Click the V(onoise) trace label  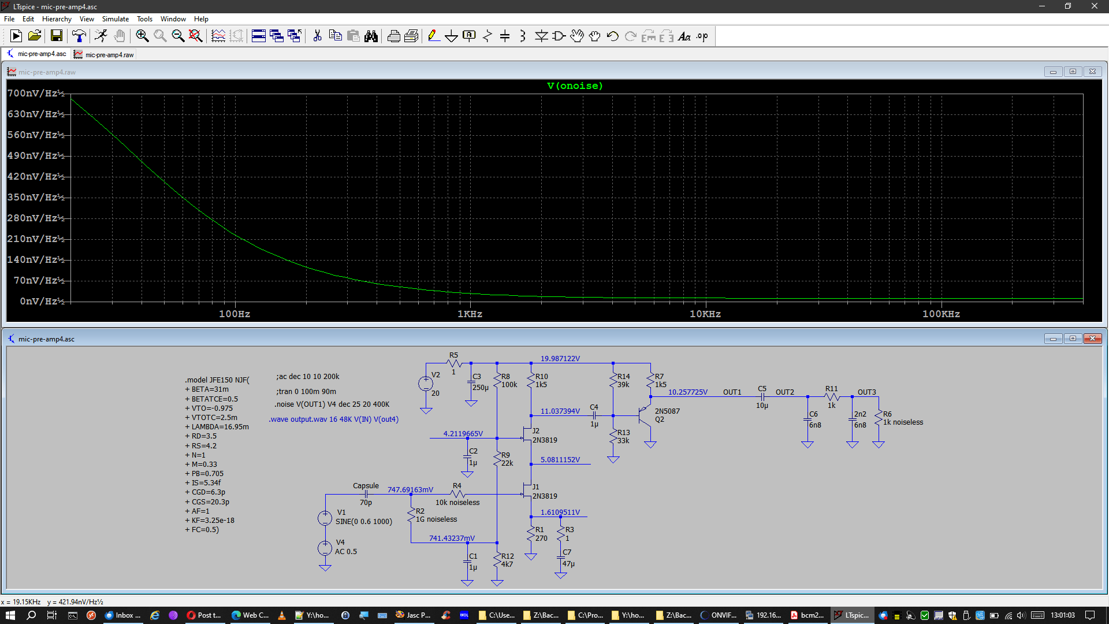pyautogui.click(x=575, y=86)
